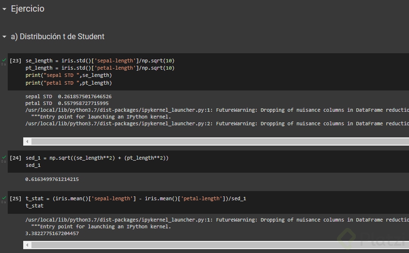Viewport: 409px width, 253px height.
Task: Select the Ejercicio heading text
Action: pyautogui.click(x=28, y=9)
